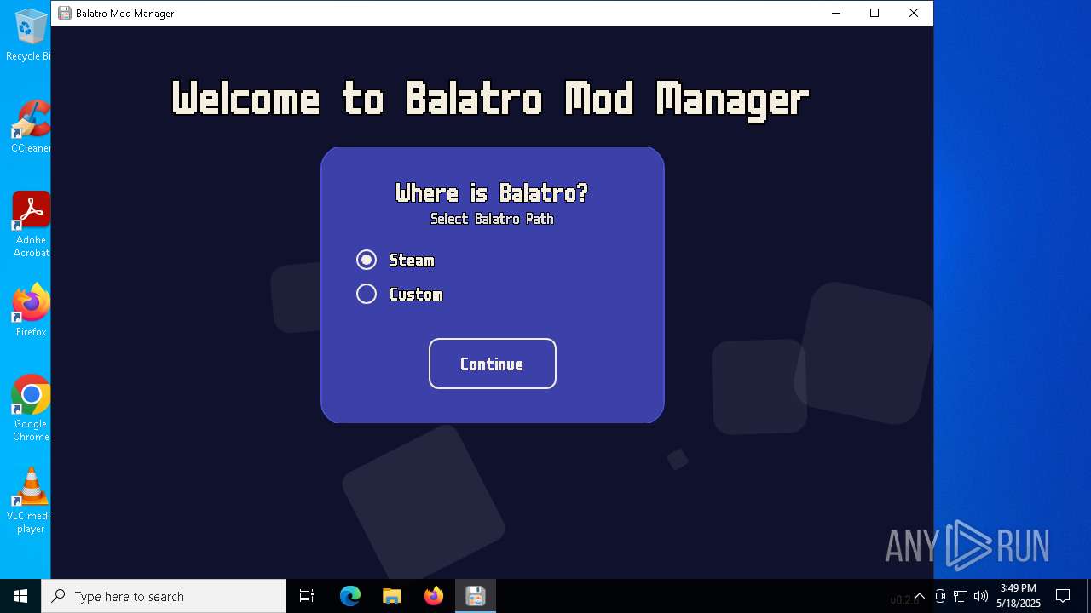
Task: Open the network status tray icon
Action: 961,596
